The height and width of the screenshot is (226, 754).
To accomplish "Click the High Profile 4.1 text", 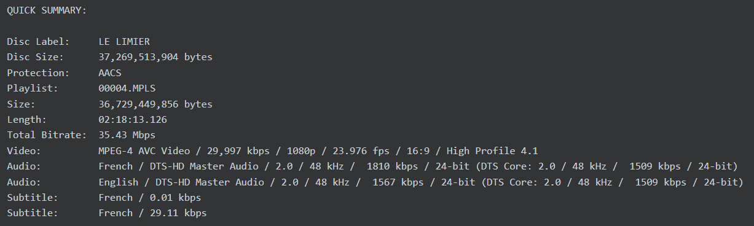I will tap(493, 150).
